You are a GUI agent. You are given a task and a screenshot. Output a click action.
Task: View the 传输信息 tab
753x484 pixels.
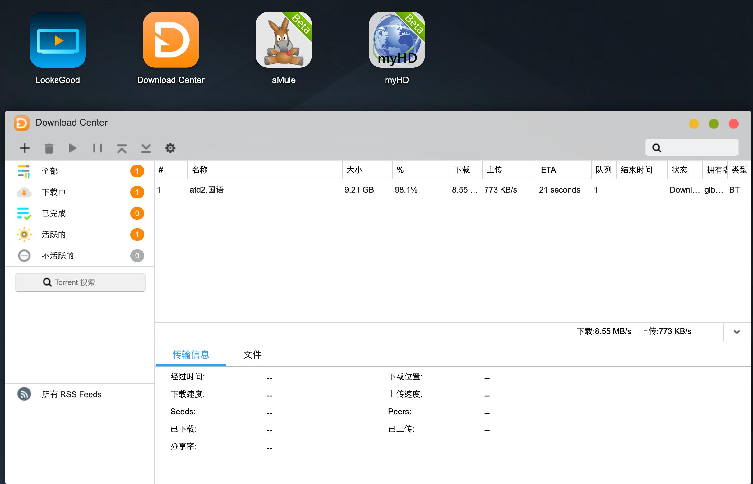pyautogui.click(x=190, y=355)
